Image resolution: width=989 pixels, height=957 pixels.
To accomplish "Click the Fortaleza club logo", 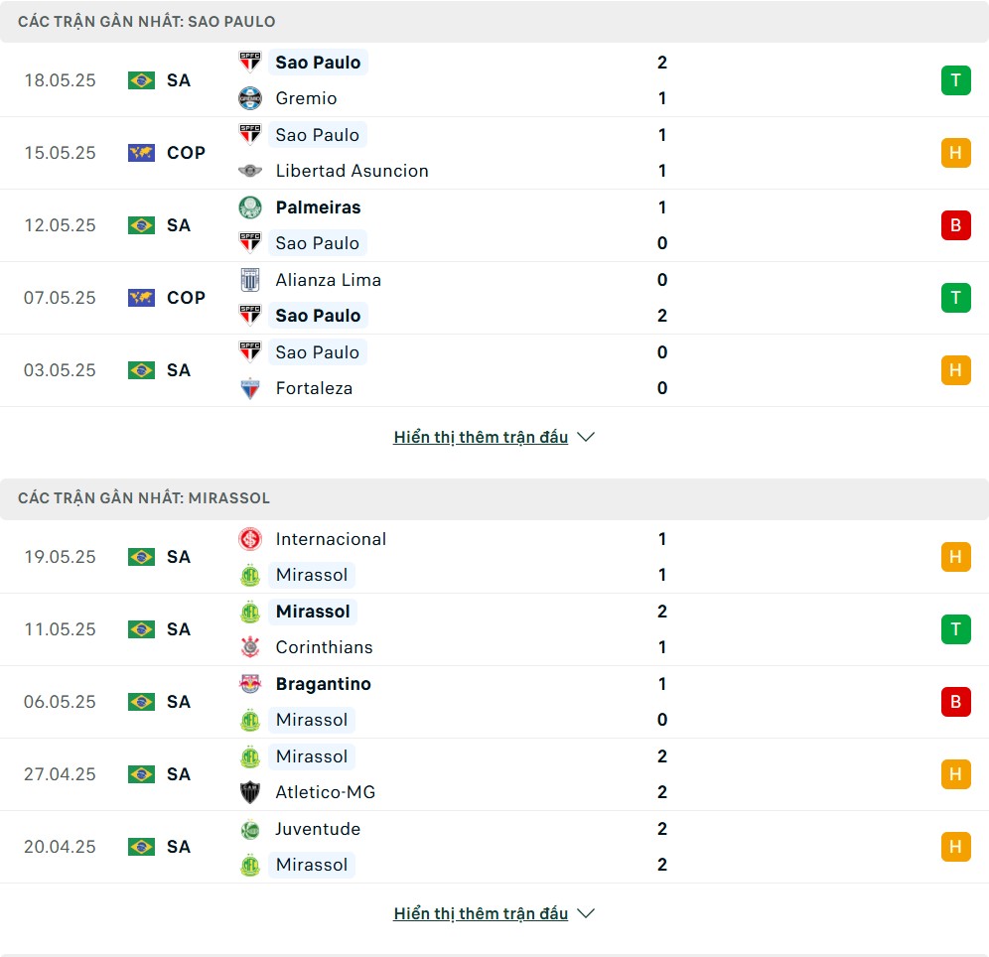I will [250, 388].
